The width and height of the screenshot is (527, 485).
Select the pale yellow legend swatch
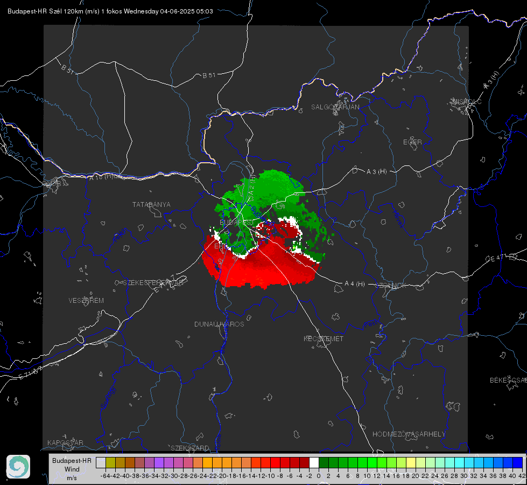coord(411,463)
